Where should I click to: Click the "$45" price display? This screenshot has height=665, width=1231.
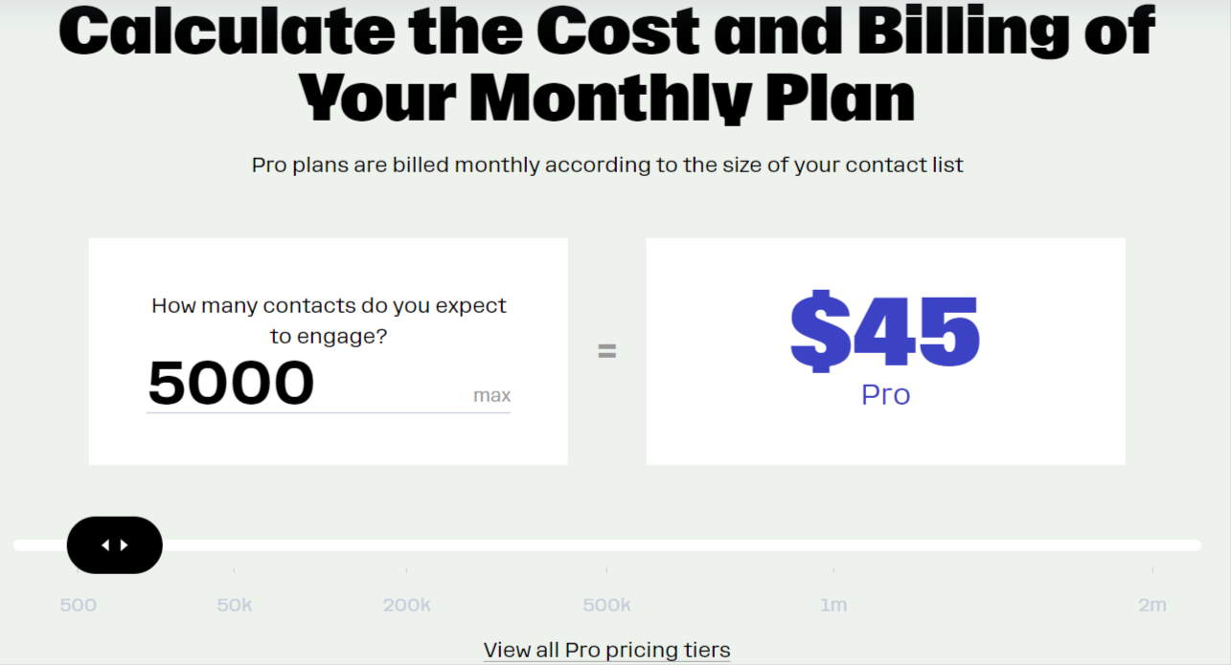point(884,330)
